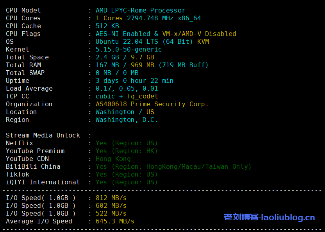
Task: Click the Total RAM value
Action: 152,65
